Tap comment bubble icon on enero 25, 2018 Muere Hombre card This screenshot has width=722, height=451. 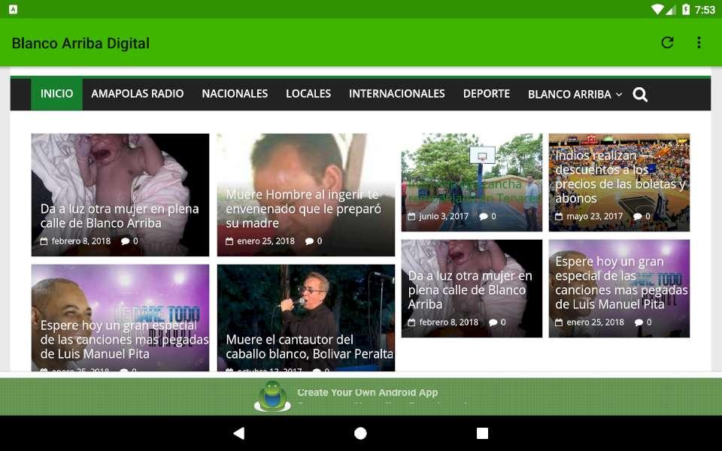tap(309, 241)
